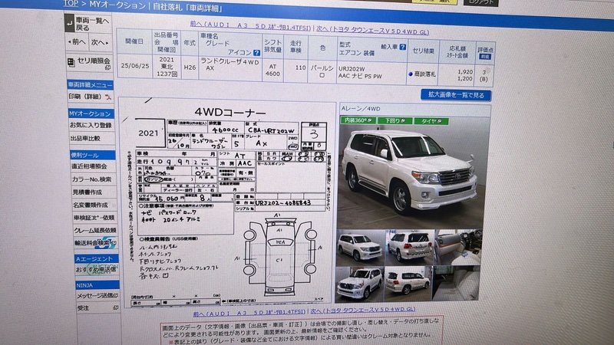Click the 商談落札 result cell
The width and height of the screenshot is (614, 345).
pyautogui.click(x=423, y=74)
